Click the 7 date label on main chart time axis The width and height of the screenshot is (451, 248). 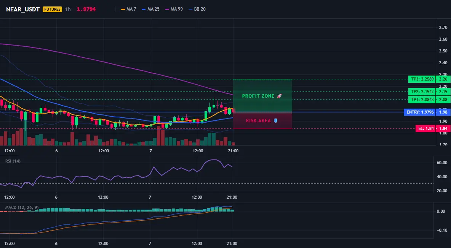pyautogui.click(x=151, y=151)
